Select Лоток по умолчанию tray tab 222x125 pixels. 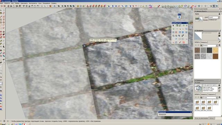[201, 118]
